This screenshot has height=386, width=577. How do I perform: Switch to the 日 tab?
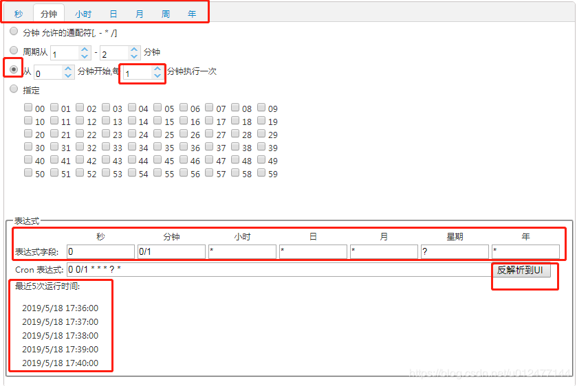click(113, 14)
